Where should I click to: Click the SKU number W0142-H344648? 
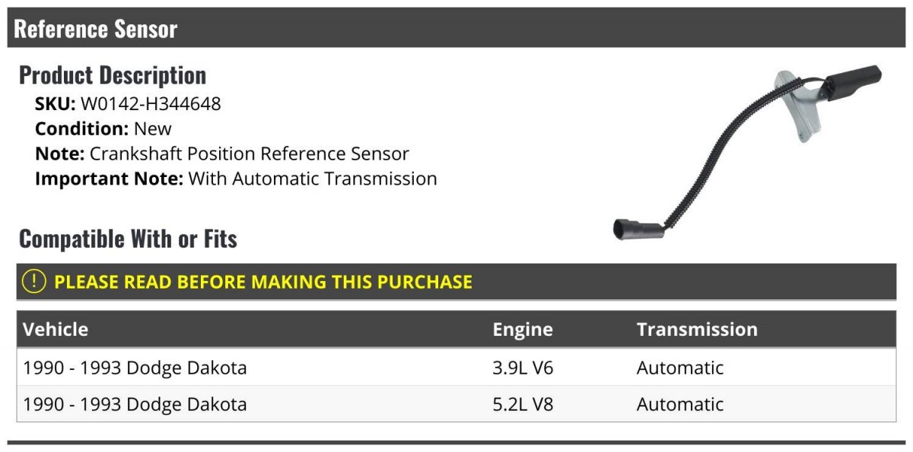pos(151,104)
